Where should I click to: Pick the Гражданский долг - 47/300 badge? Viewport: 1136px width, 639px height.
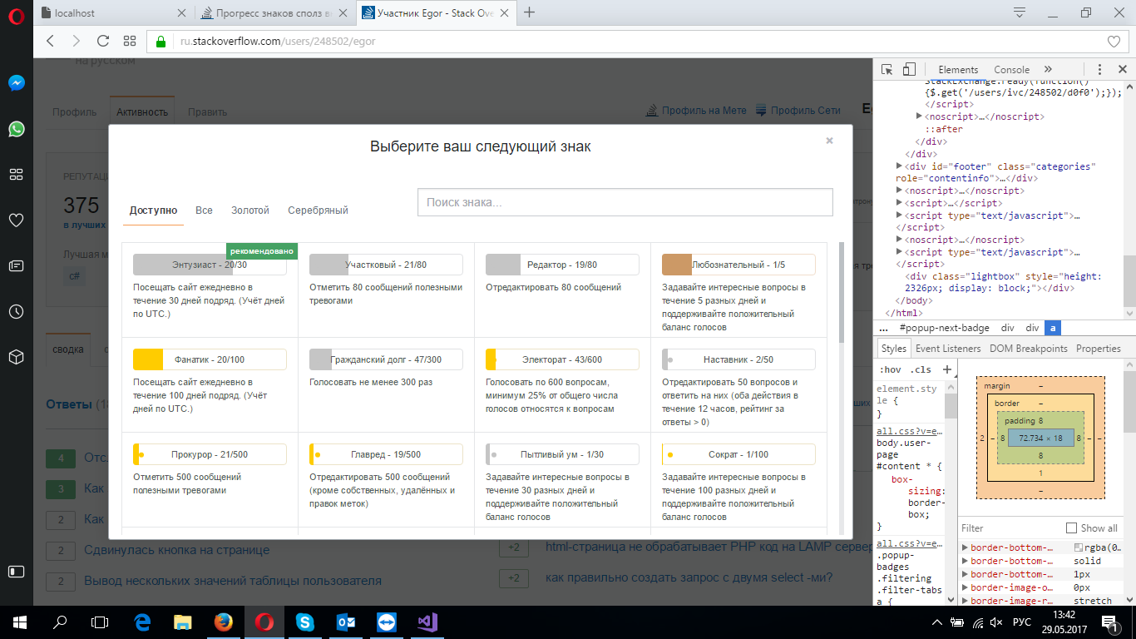[386, 359]
